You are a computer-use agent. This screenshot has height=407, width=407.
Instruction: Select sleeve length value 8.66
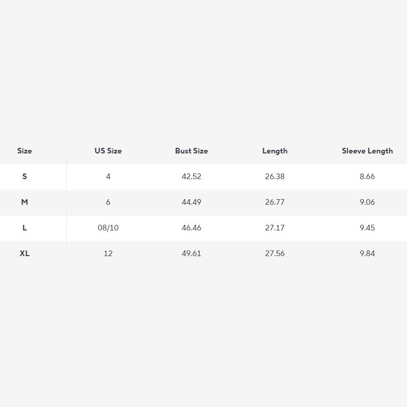pos(367,177)
